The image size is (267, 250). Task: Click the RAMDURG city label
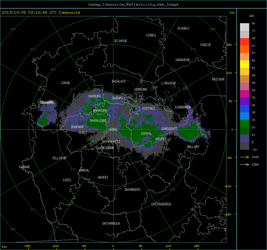click(x=95, y=96)
